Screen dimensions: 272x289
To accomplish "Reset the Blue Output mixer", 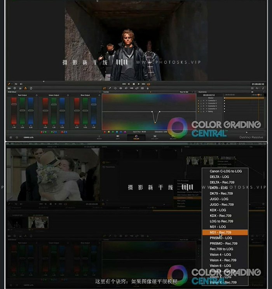I will coord(99,95).
